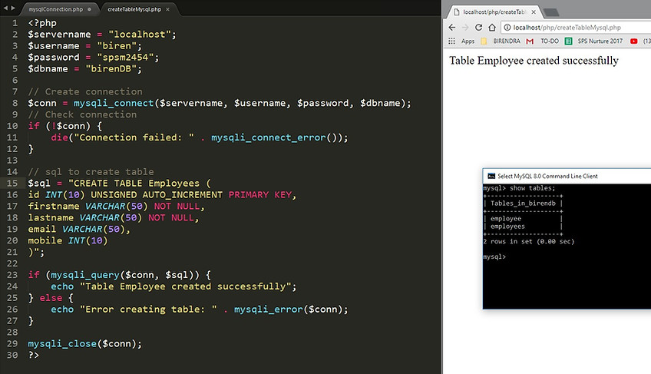Click the 'employees' row in console

(507, 227)
